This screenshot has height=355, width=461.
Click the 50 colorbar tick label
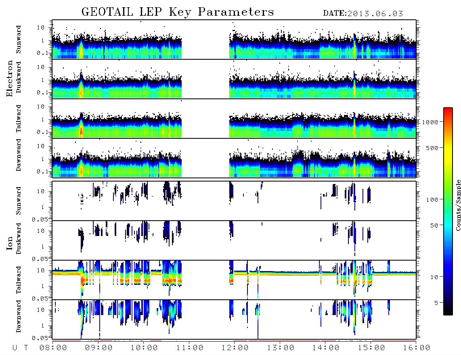(434, 226)
